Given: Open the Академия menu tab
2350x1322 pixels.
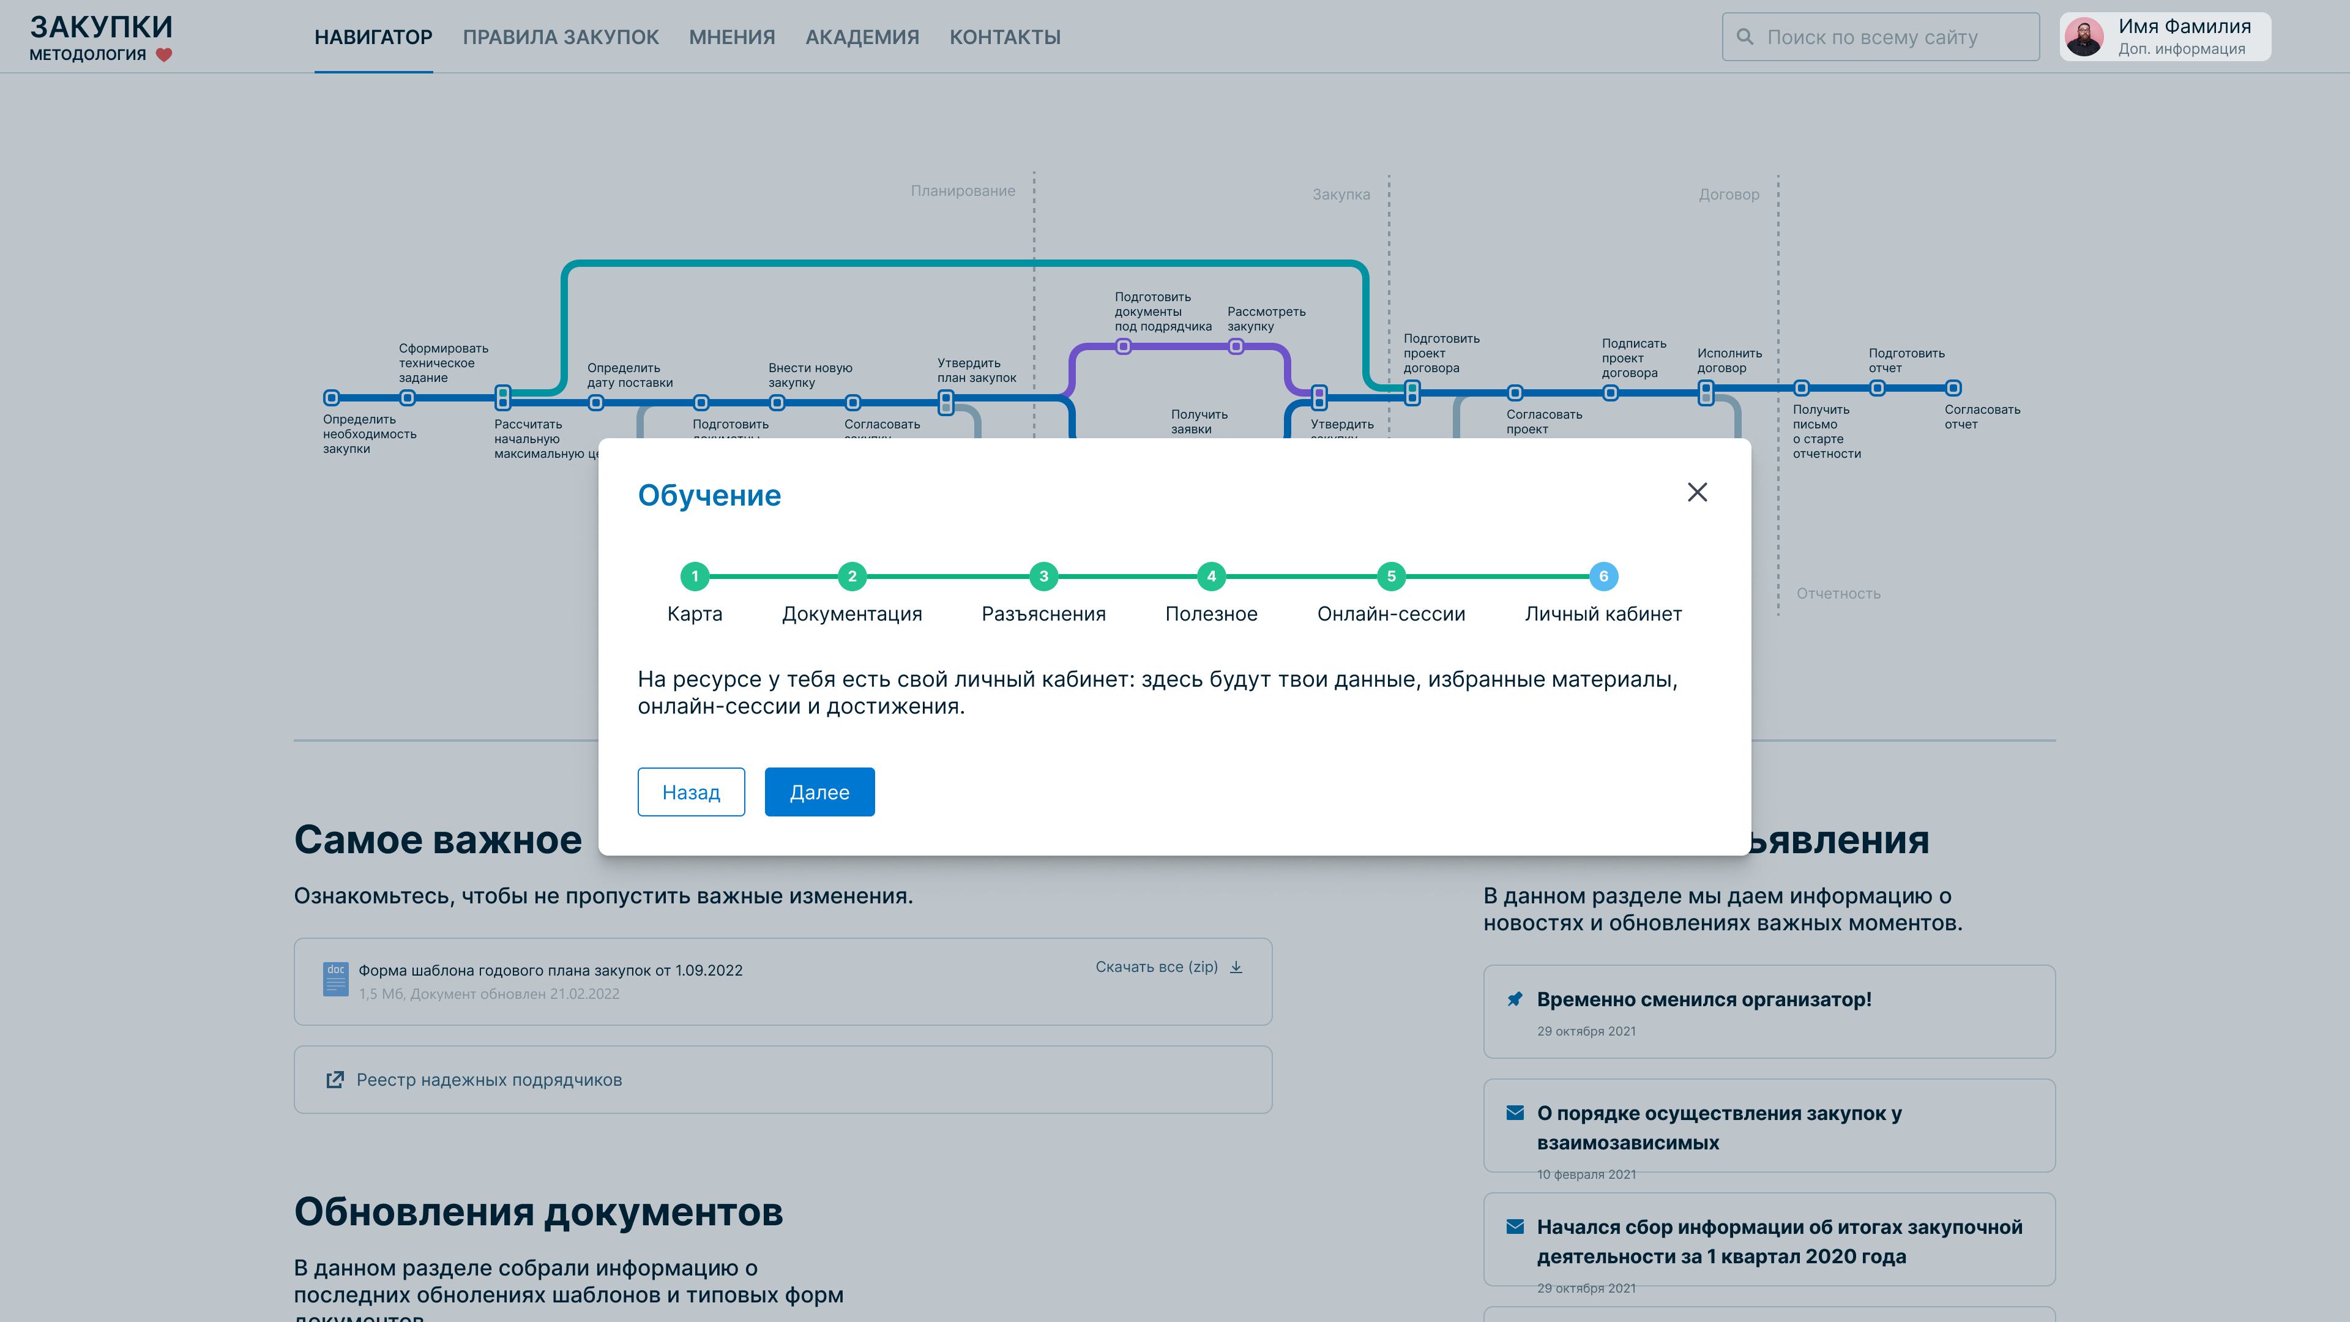Looking at the screenshot, I should pos(862,37).
